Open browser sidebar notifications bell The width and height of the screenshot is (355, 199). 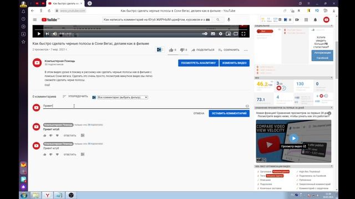pos(23,12)
